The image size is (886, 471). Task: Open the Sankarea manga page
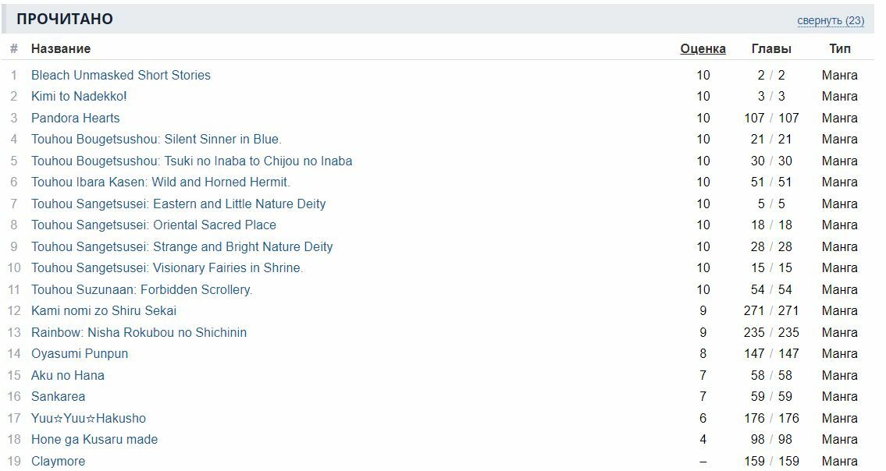coord(58,396)
